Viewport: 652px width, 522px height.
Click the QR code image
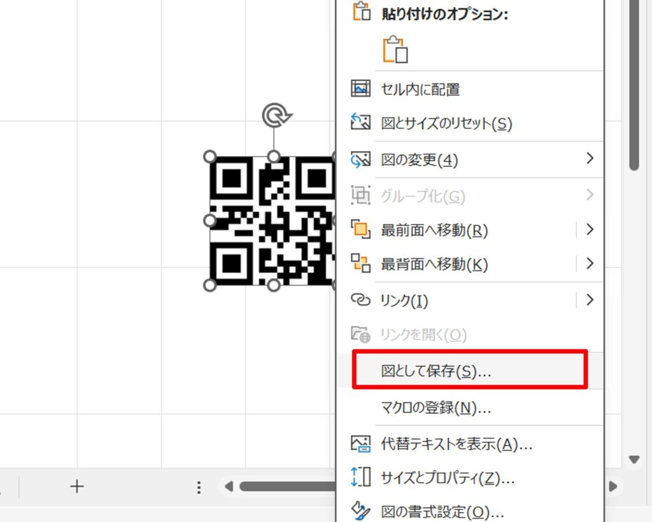273,221
